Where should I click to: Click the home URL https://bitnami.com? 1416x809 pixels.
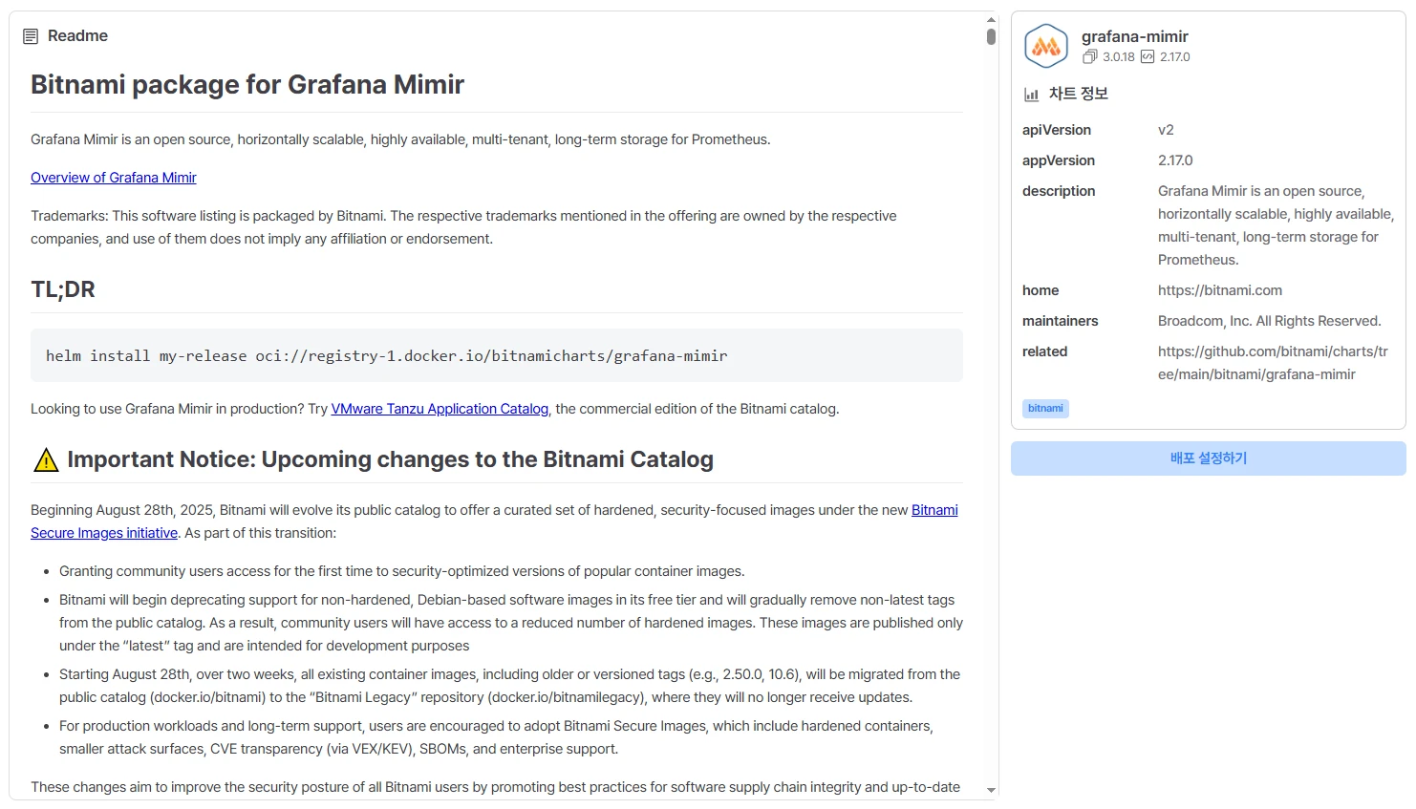coord(1220,290)
